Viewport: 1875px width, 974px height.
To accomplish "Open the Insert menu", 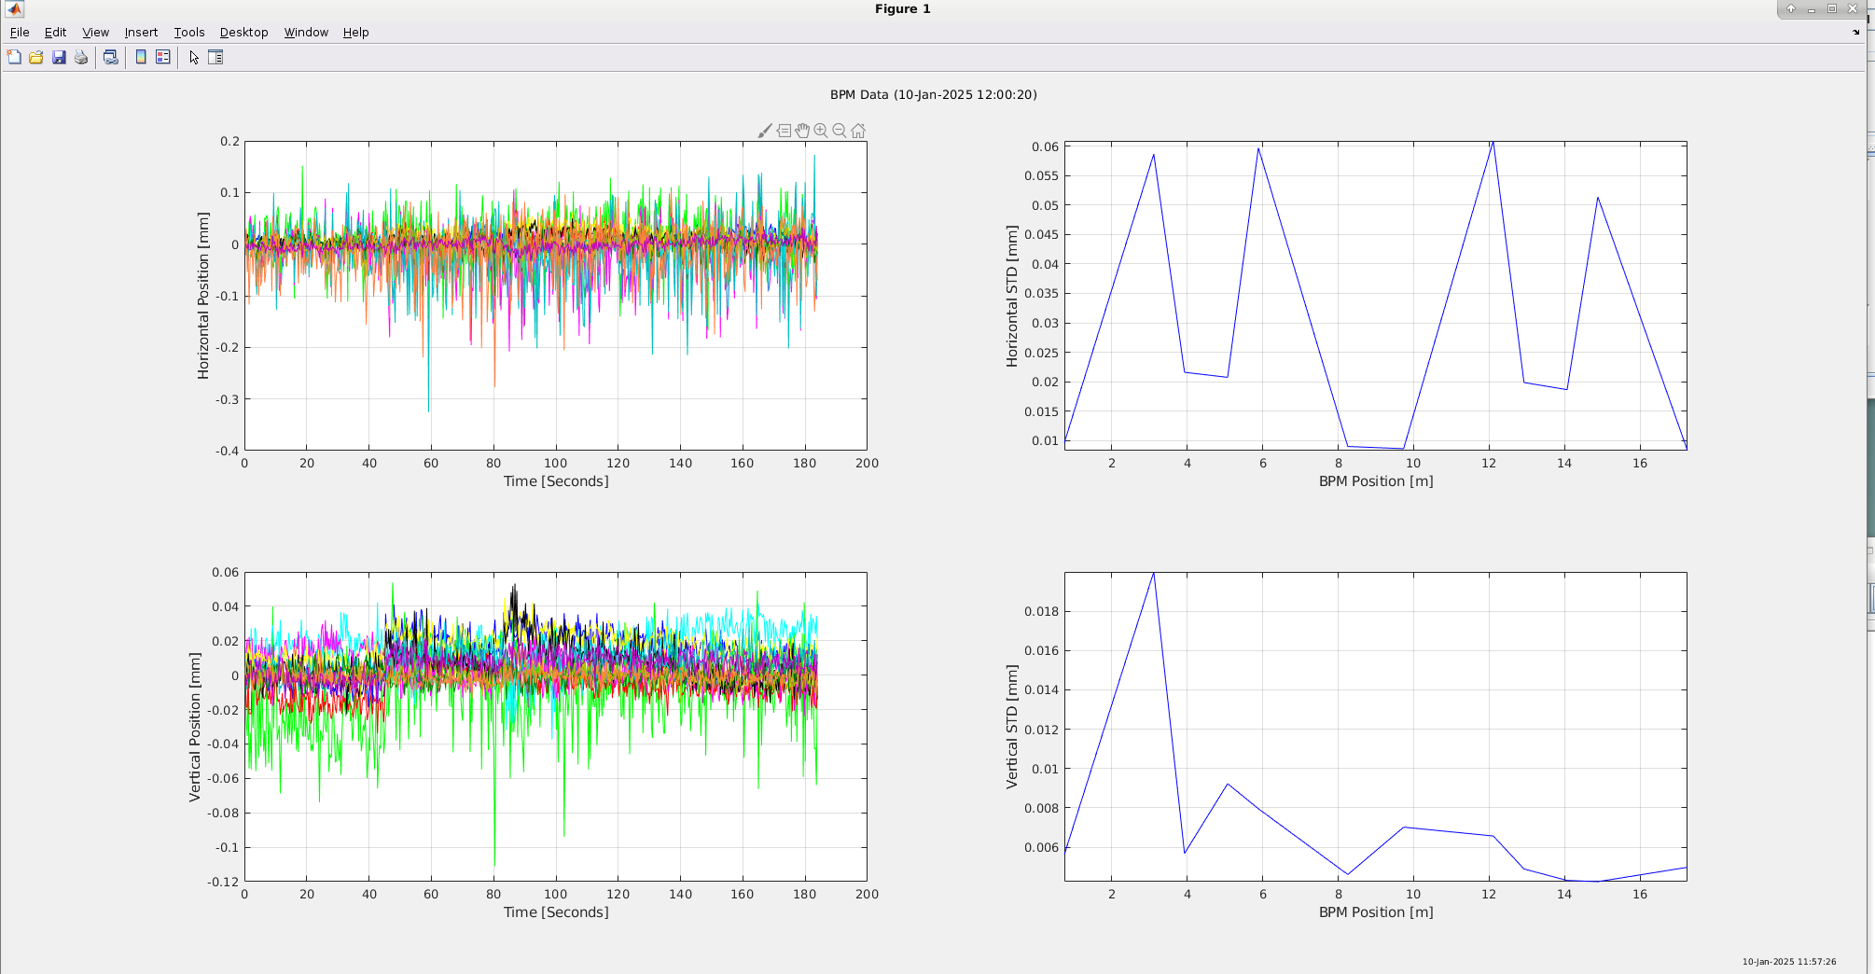I will (x=141, y=32).
